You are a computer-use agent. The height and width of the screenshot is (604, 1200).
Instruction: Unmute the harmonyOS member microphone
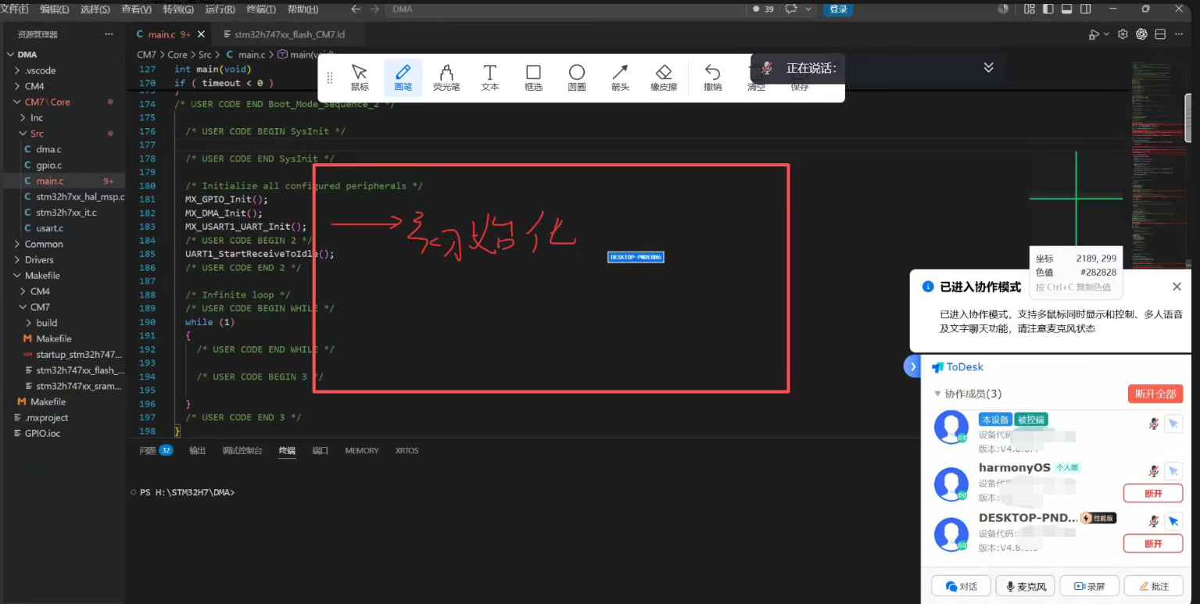tap(1153, 471)
